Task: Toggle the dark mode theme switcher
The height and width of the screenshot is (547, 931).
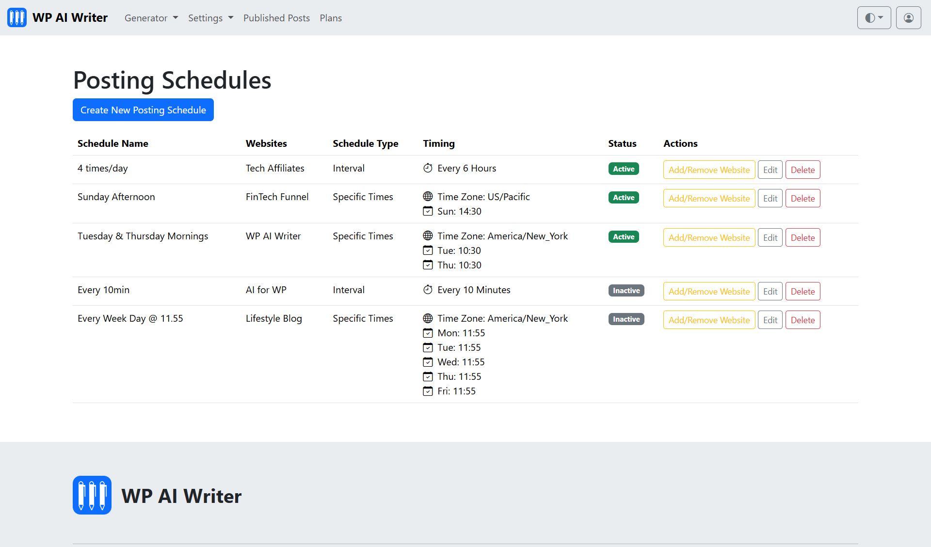Action: click(x=869, y=17)
